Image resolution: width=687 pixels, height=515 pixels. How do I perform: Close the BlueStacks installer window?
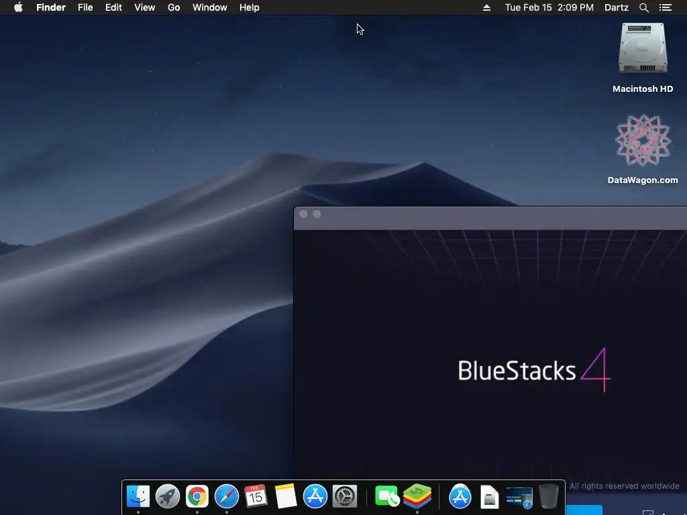pos(303,214)
